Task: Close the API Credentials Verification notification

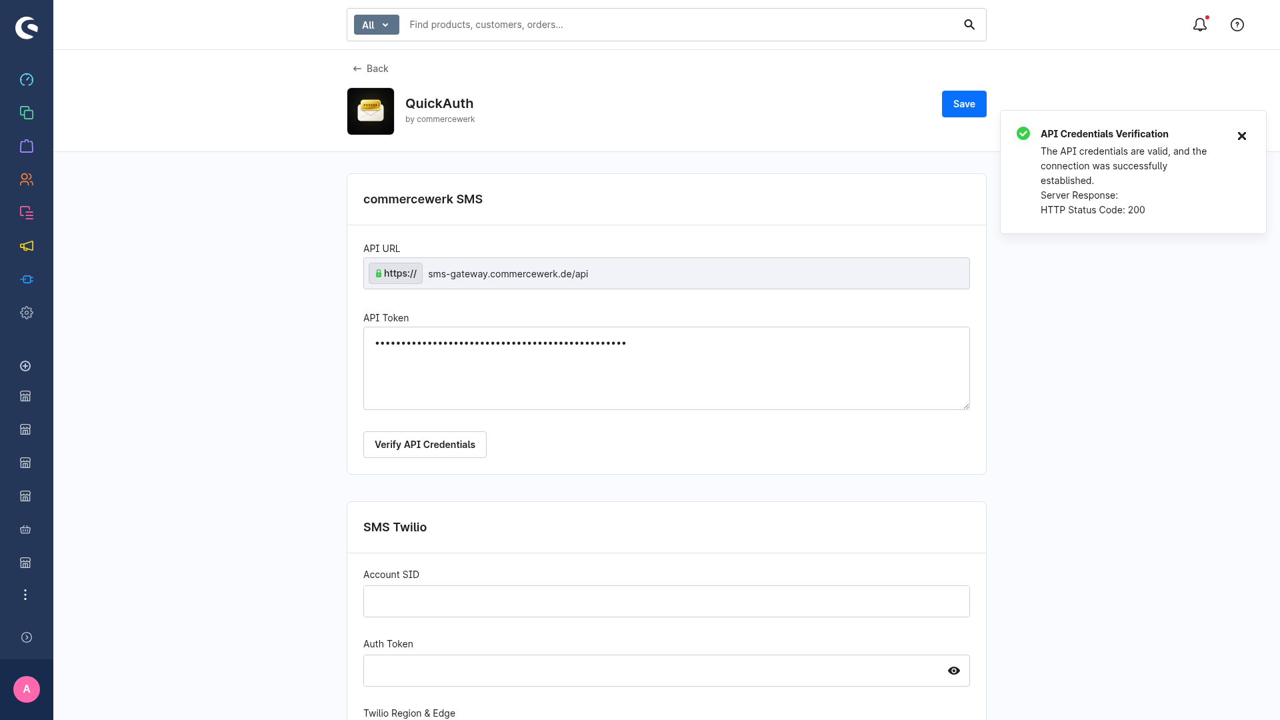Action: click(1242, 136)
